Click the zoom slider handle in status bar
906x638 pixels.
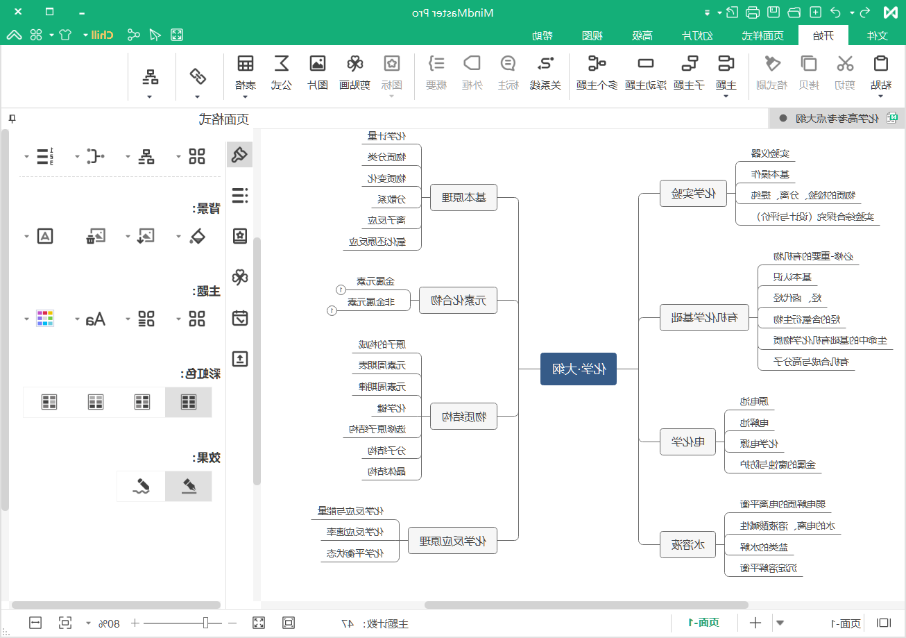(205, 623)
